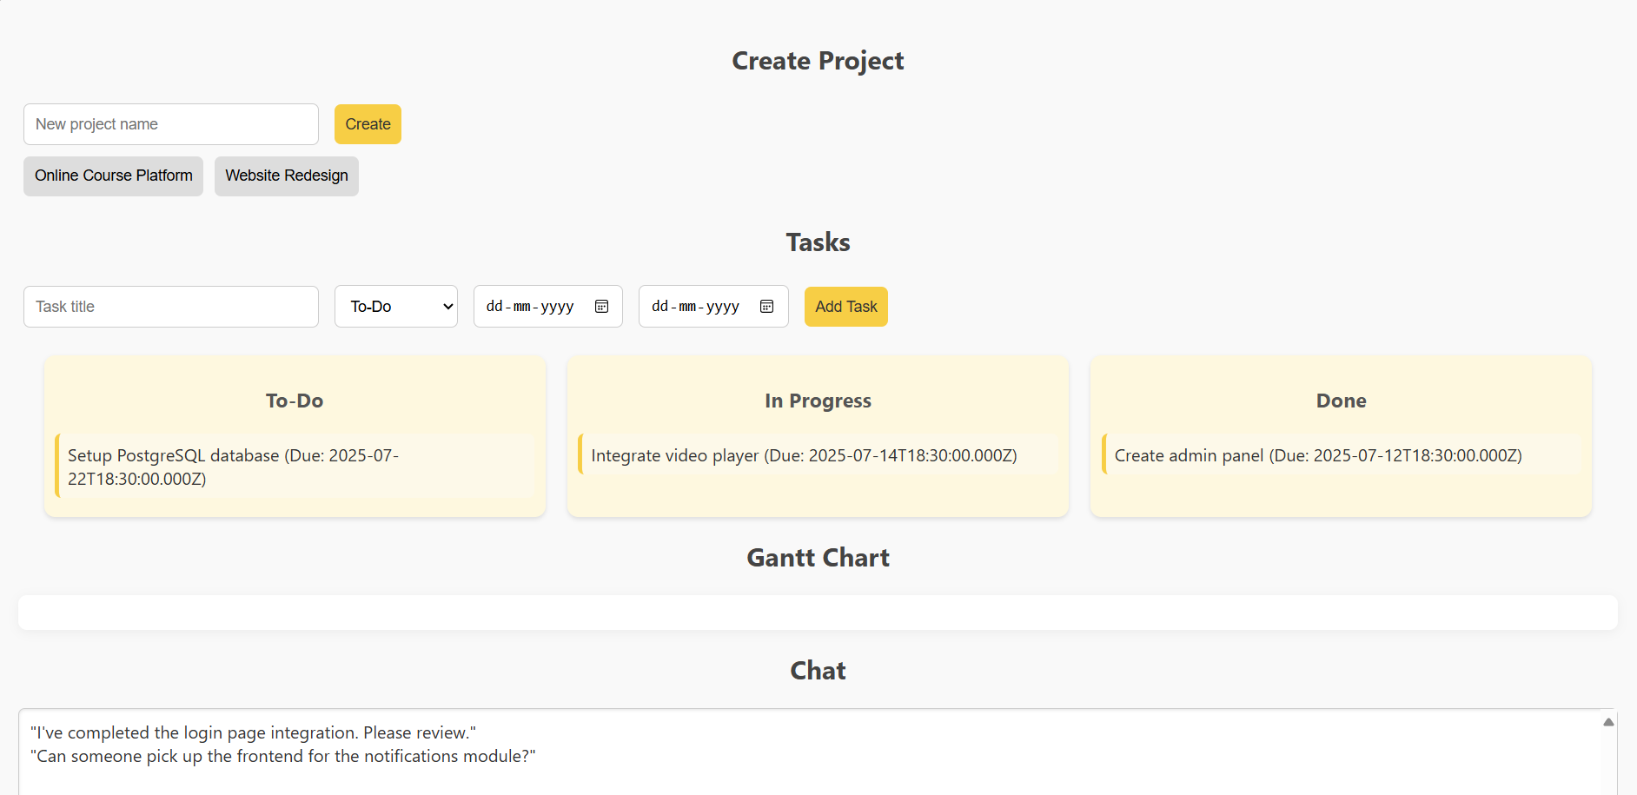Click the Done column heading
Screen dimensions: 1637x795
[1341, 401]
